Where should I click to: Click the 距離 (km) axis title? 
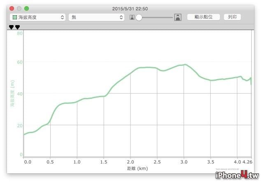click(x=137, y=168)
